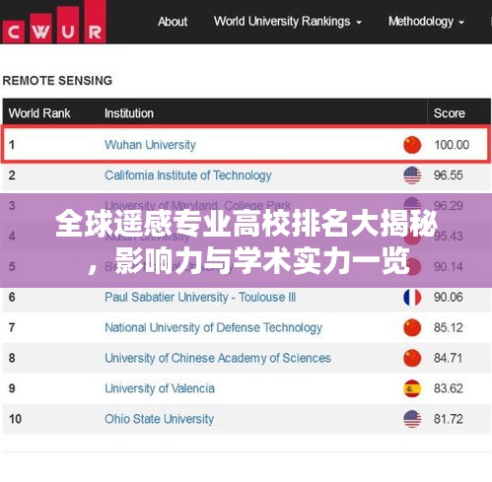Open the About menu item
The height and width of the screenshot is (482, 492).
point(173,22)
